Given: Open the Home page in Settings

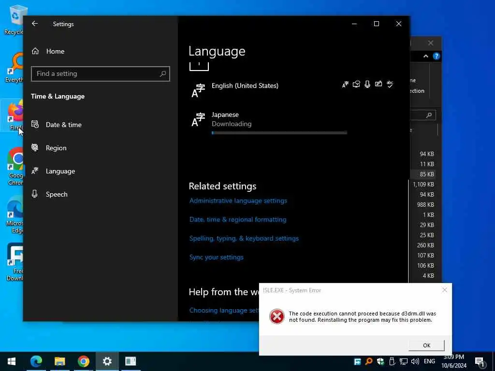Looking at the screenshot, I should click(x=48, y=51).
